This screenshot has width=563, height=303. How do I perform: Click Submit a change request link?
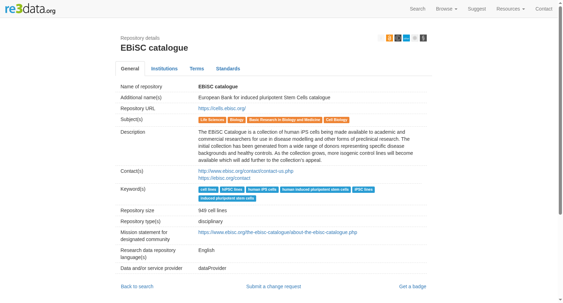pyautogui.click(x=273, y=286)
